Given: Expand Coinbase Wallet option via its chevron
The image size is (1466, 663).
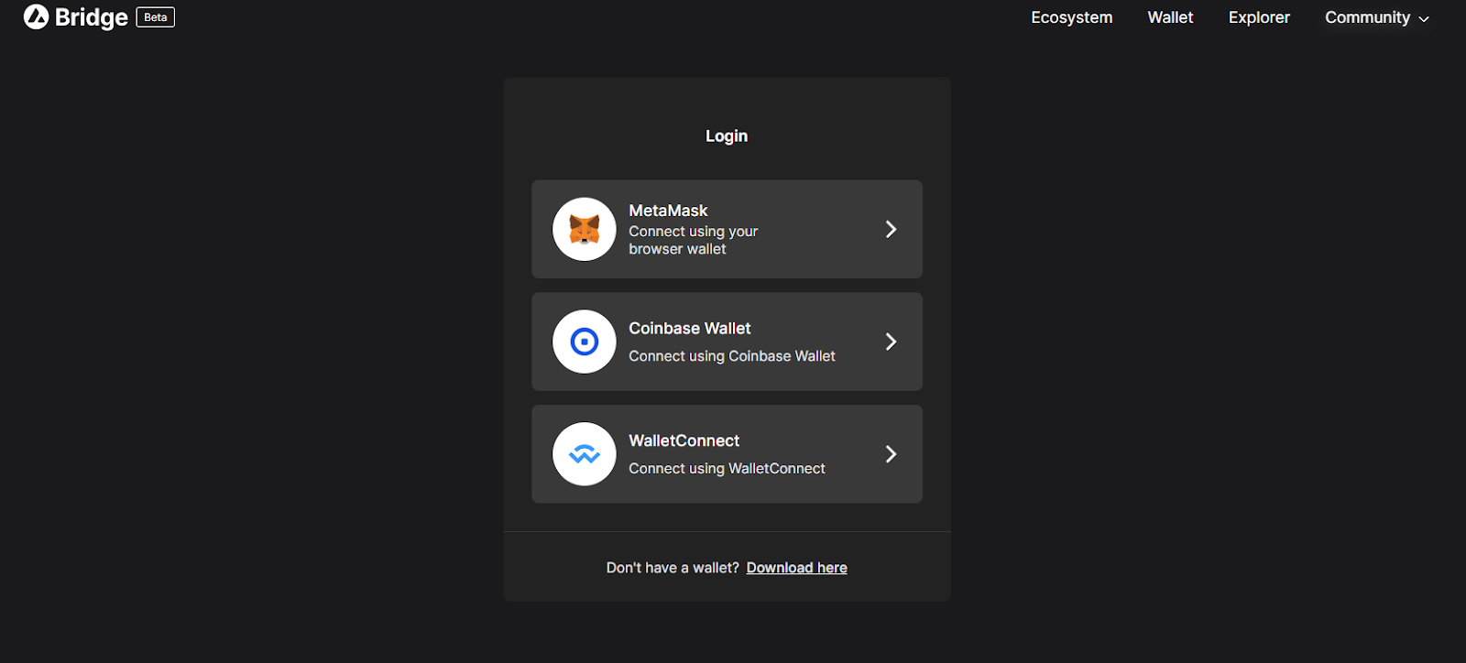Looking at the screenshot, I should 891,342.
